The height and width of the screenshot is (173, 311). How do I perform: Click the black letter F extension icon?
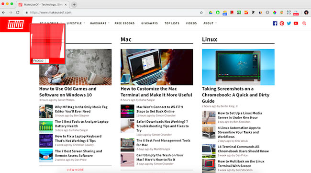click(253, 12)
